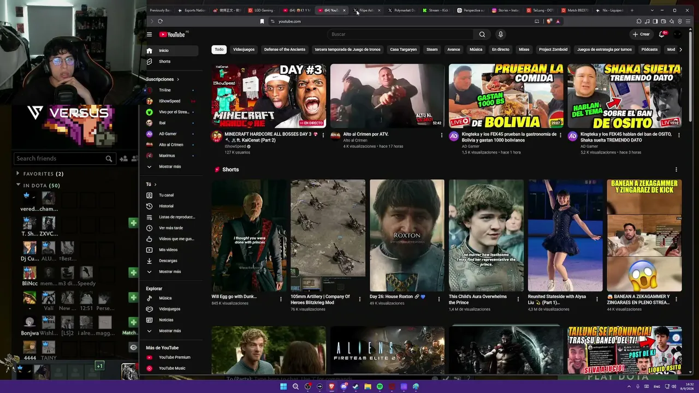Image resolution: width=699 pixels, height=393 pixels.
Task: Open Mis vídeos in the sidebar
Action: [x=171, y=250]
